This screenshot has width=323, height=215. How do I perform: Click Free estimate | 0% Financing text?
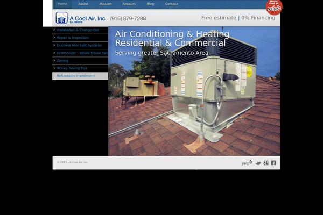(238, 18)
